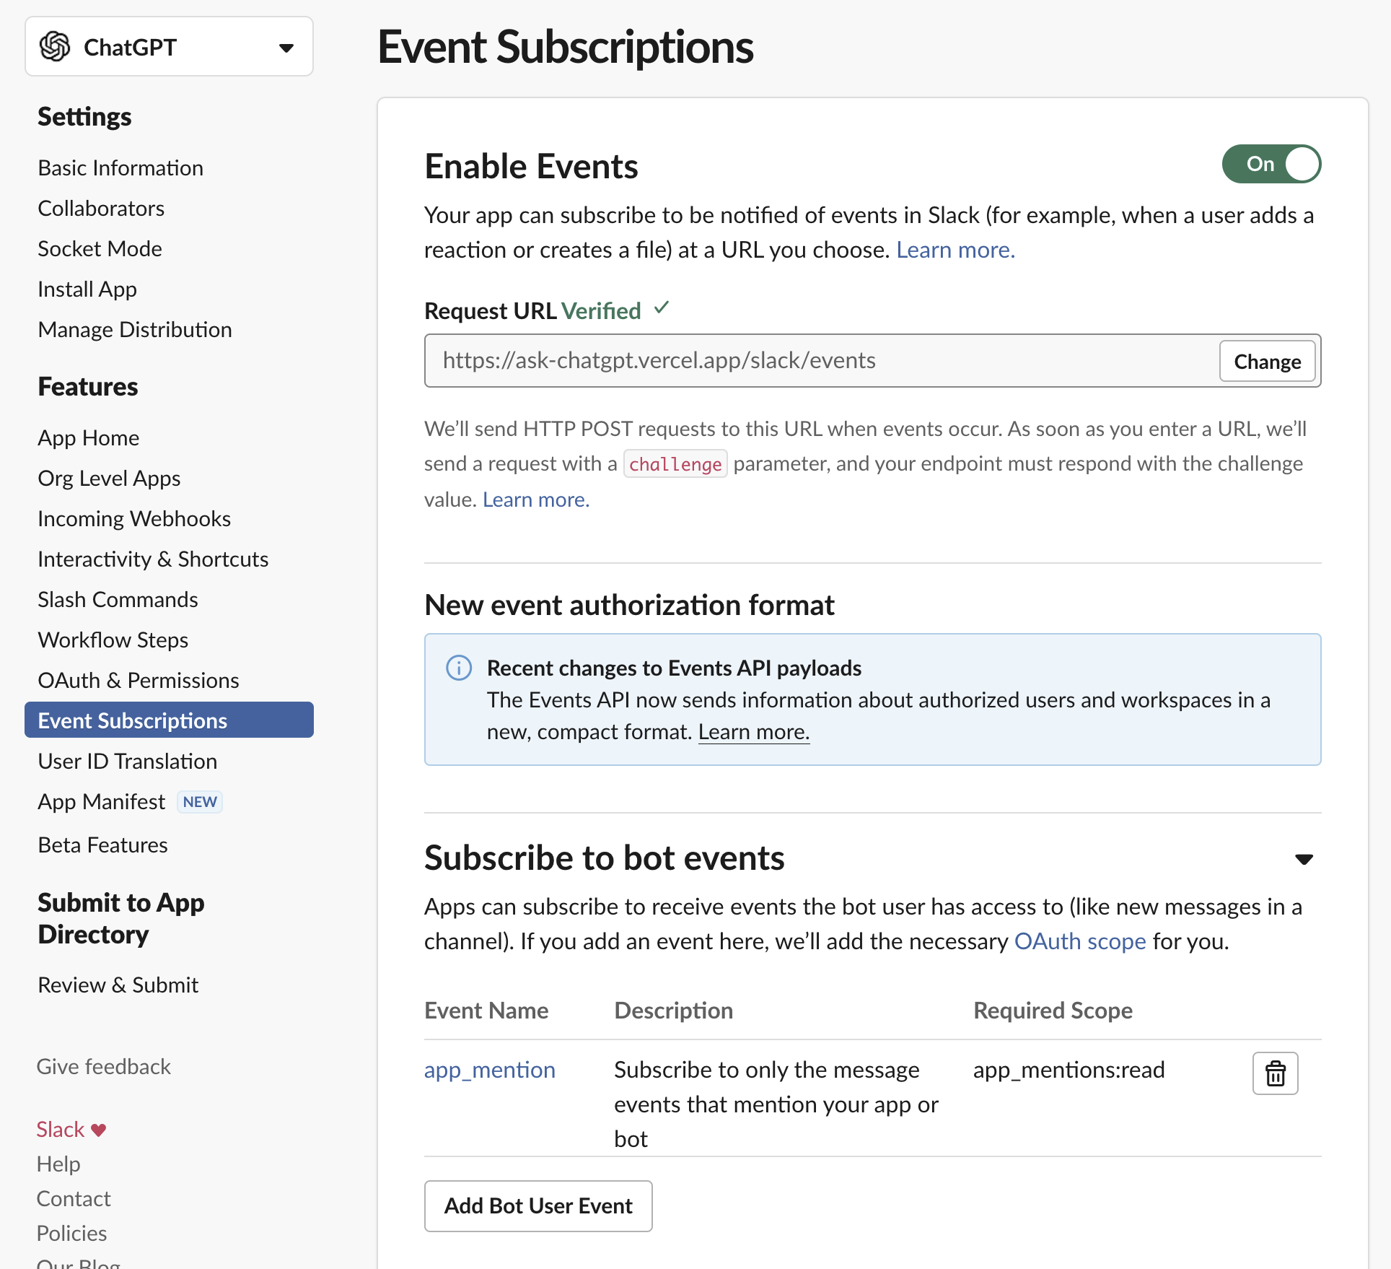
Task: Open OAuth & Permissions settings page
Action: point(139,680)
